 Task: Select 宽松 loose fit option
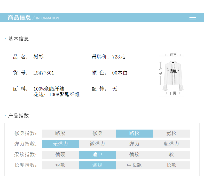click(171, 133)
